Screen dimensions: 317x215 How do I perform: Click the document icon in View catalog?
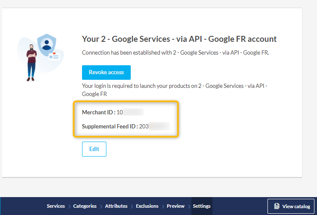[x=277, y=206]
